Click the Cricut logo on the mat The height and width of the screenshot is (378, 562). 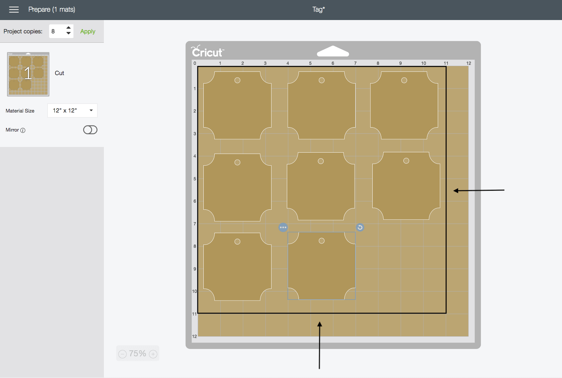pyautogui.click(x=207, y=52)
